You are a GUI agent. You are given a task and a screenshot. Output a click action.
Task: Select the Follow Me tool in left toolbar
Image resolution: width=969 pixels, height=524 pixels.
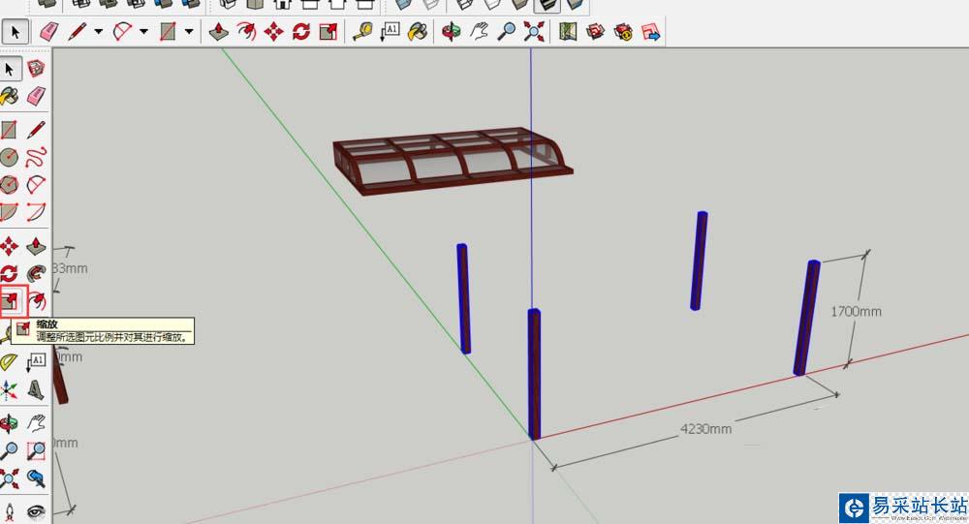pyautogui.click(x=36, y=273)
